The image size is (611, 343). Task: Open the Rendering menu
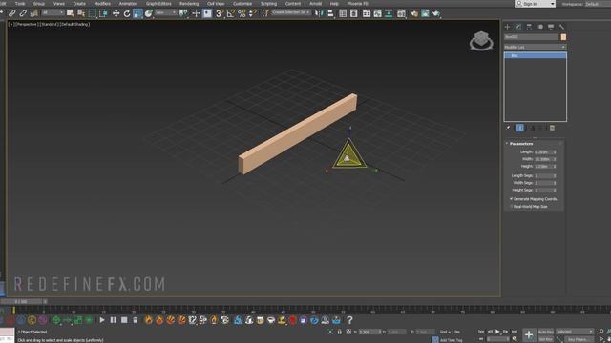click(189, 4)
